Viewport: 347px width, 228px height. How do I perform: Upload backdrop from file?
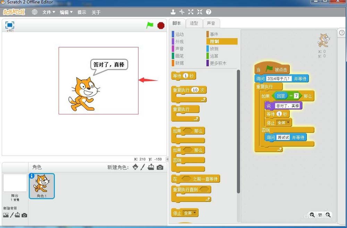[17, 215]
